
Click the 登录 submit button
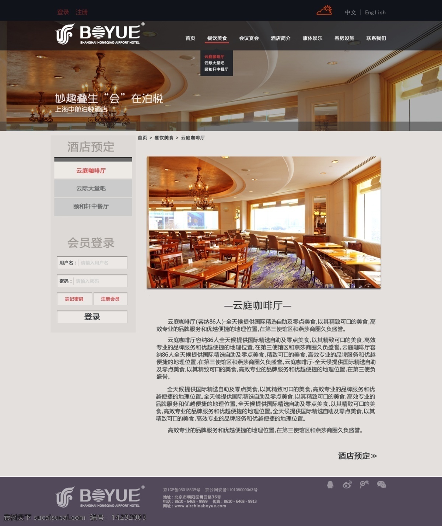pyautogui.click(x=92, y=317)
